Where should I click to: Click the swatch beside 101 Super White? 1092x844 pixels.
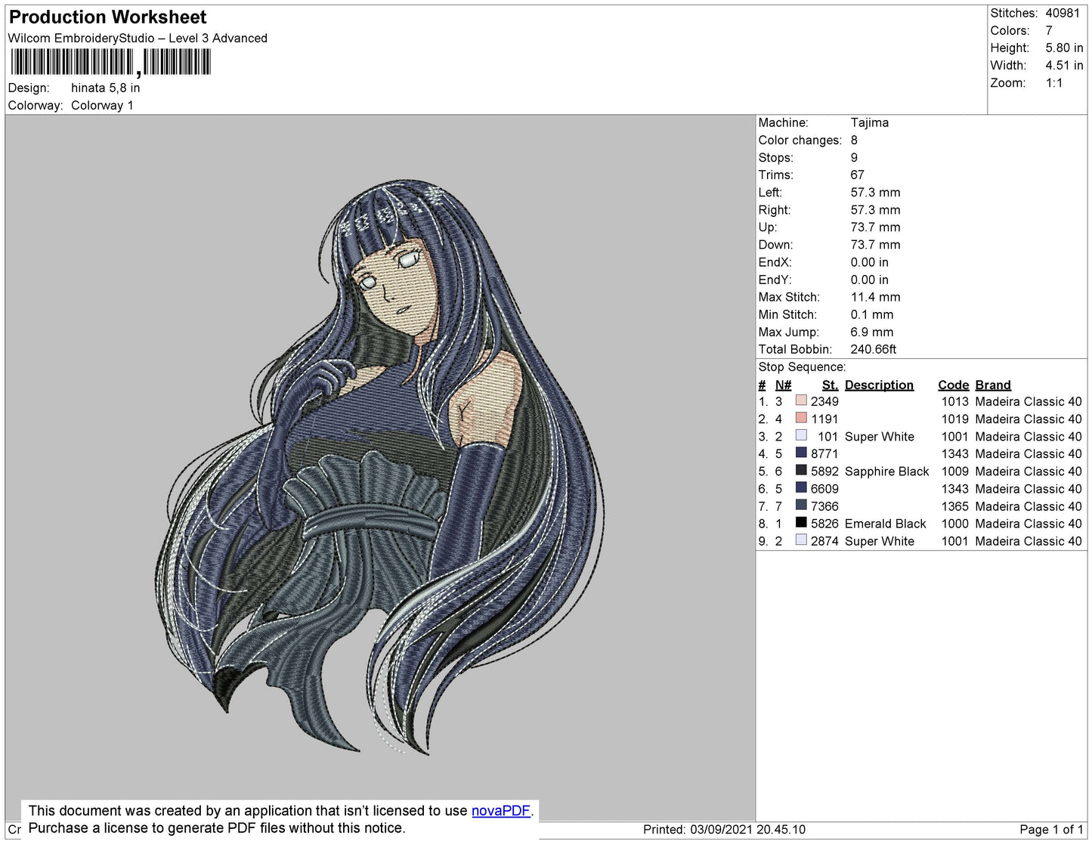click(x=801, y=435)
